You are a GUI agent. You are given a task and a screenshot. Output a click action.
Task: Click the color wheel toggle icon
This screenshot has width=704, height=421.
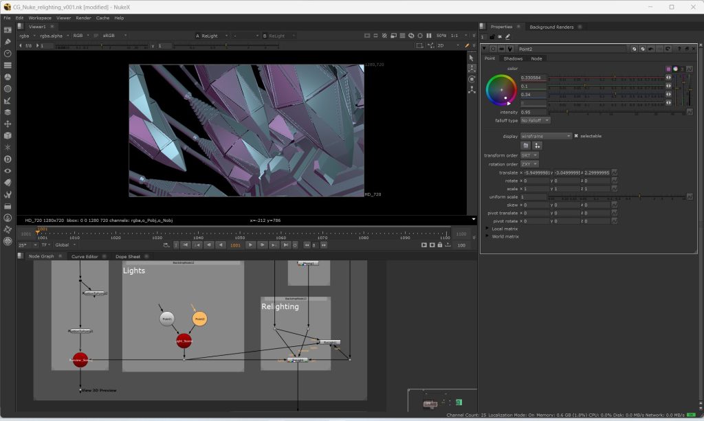[x=675, y=69]
